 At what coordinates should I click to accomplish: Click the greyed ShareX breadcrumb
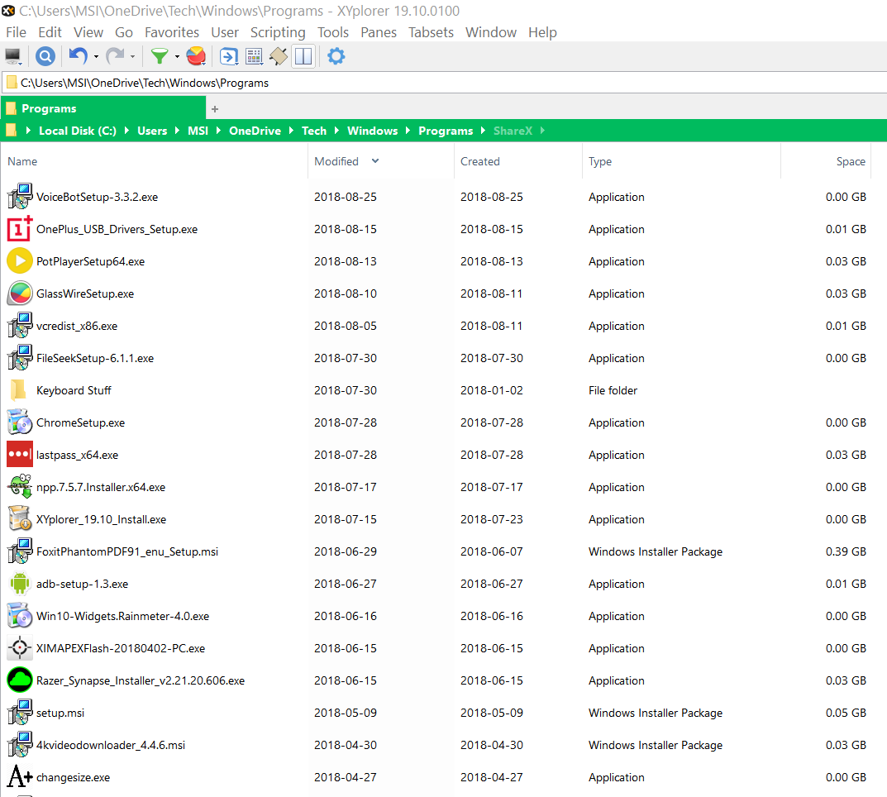(513, 131)
